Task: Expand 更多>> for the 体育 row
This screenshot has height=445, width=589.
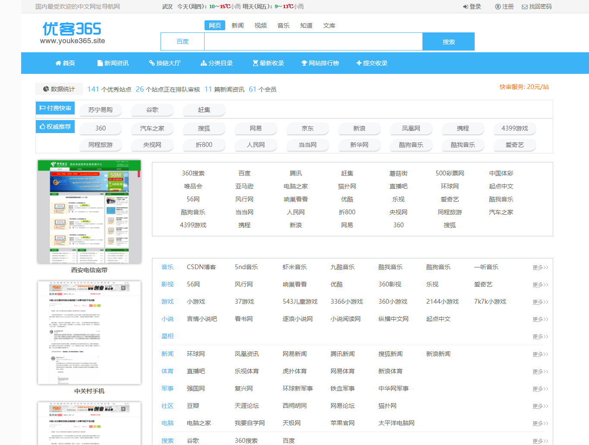Action: tap(540, 372)
